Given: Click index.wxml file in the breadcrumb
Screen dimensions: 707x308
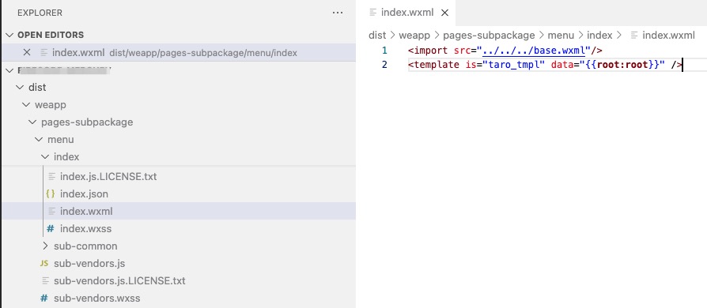Looking at the screenshot, I should pos(669,35).
